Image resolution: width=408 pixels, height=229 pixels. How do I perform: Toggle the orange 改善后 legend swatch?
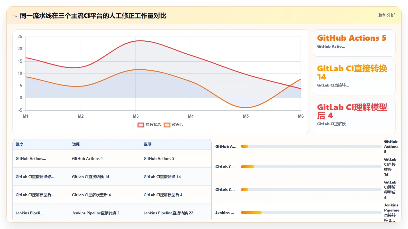pos(167,125)
